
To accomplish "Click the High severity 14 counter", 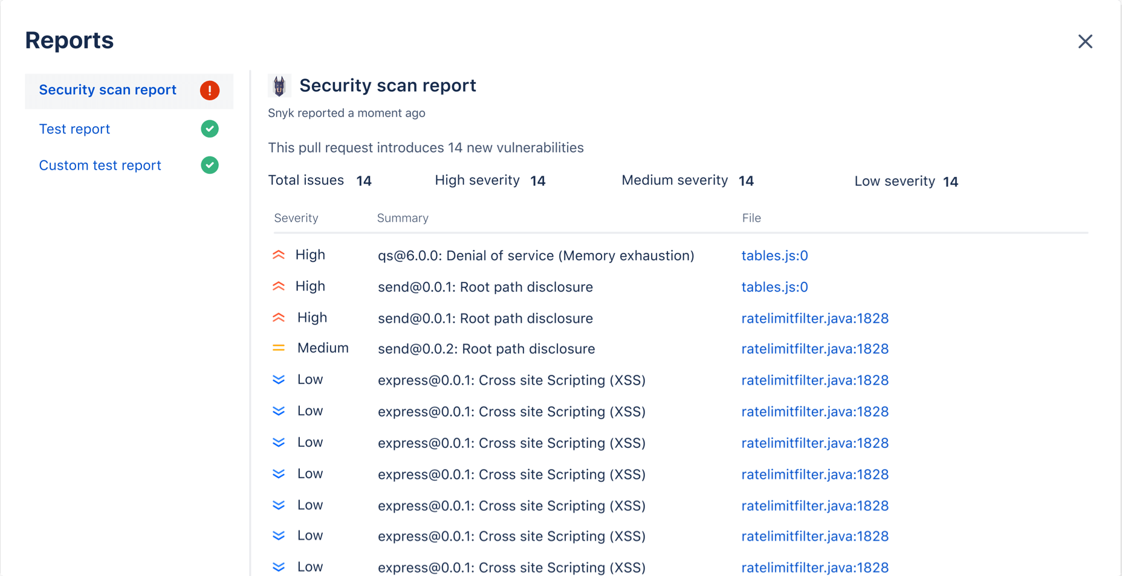I will 537,180.
